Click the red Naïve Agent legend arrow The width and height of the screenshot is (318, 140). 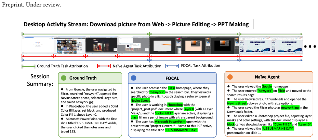(104, 66)
